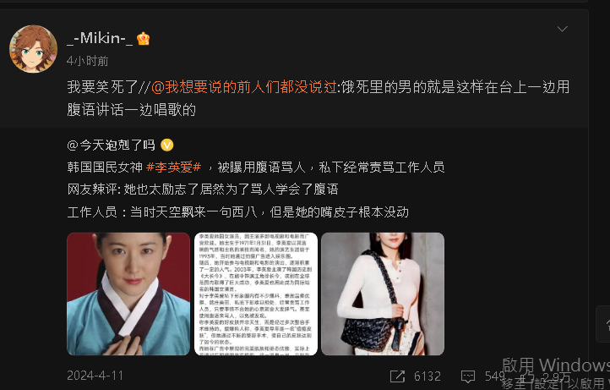Open the _-Mikin-_ profile avatar

point(34,49)
